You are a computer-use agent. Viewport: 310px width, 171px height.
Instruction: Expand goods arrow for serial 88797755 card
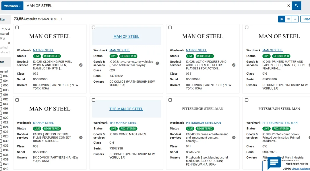(x=234, y=138)
